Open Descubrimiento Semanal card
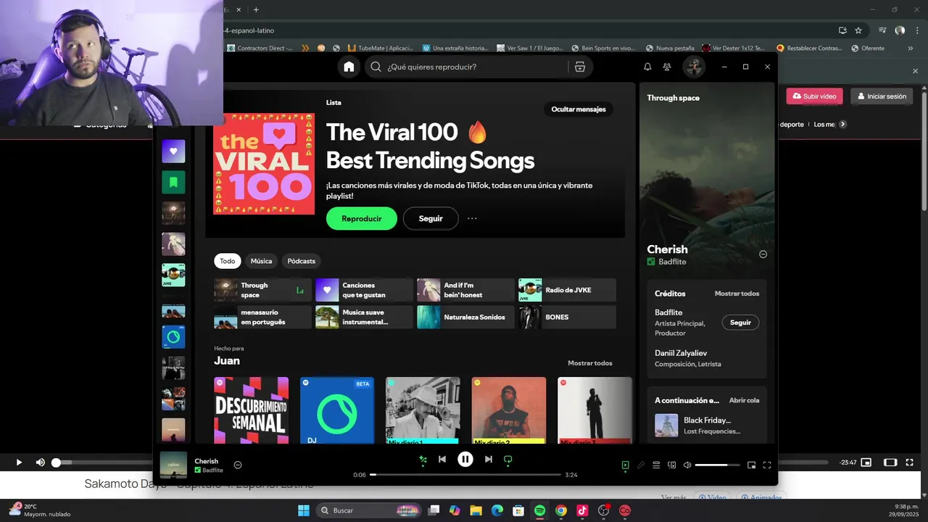928x522 pixels. [251, 410]
